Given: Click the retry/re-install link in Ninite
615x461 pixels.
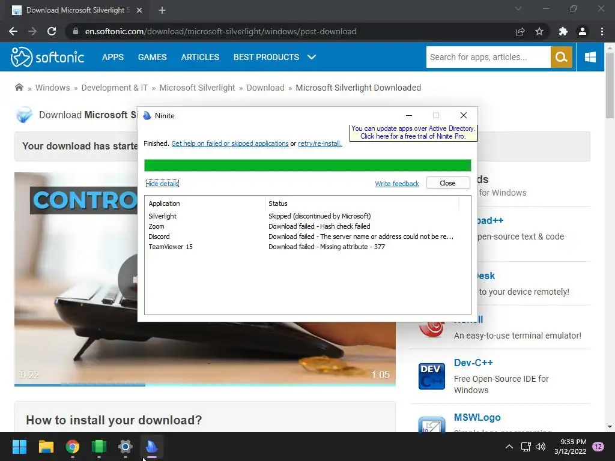Looking at the screenshot, I should (320, 143).
